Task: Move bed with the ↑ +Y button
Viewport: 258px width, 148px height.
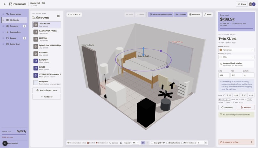Action: 244,95
